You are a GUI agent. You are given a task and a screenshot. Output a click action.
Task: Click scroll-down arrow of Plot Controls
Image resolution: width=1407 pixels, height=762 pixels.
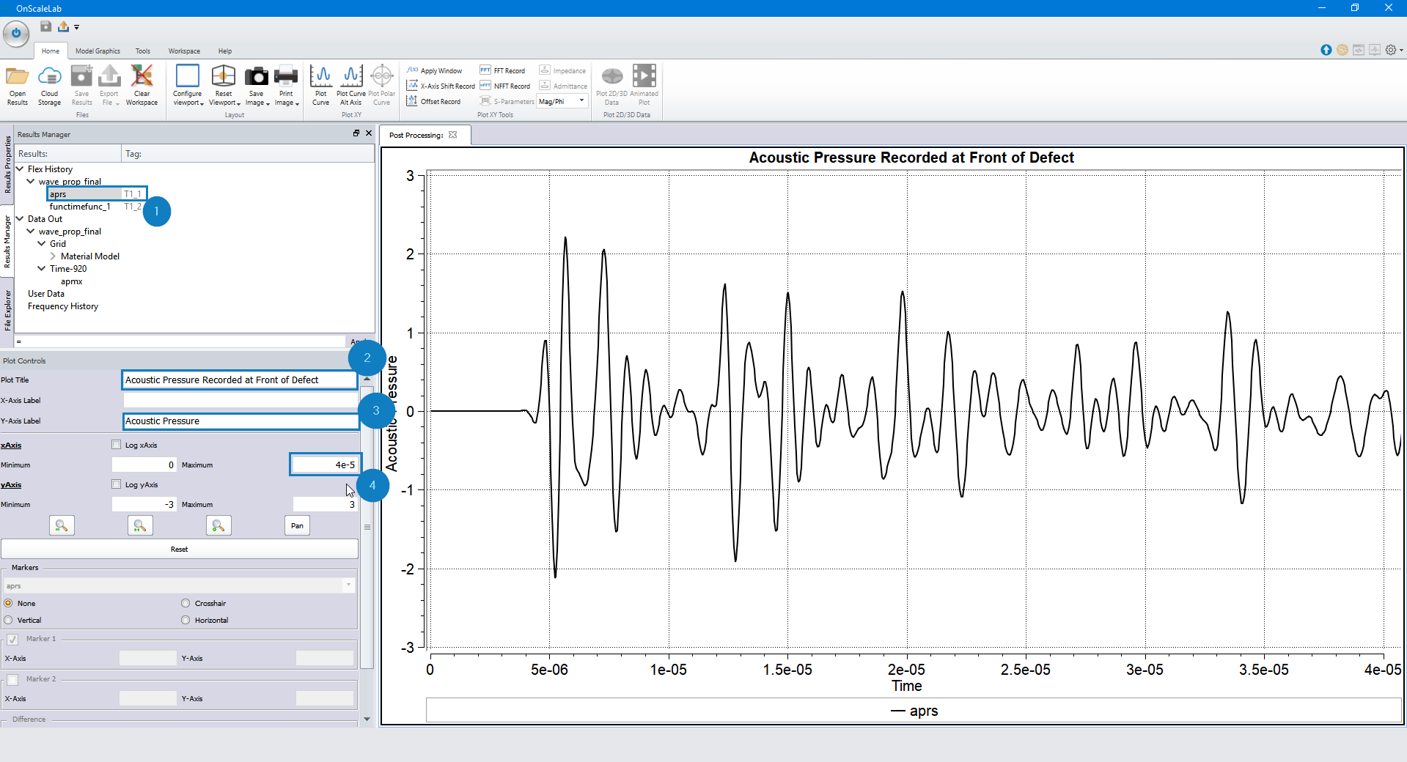coord(367,720)
